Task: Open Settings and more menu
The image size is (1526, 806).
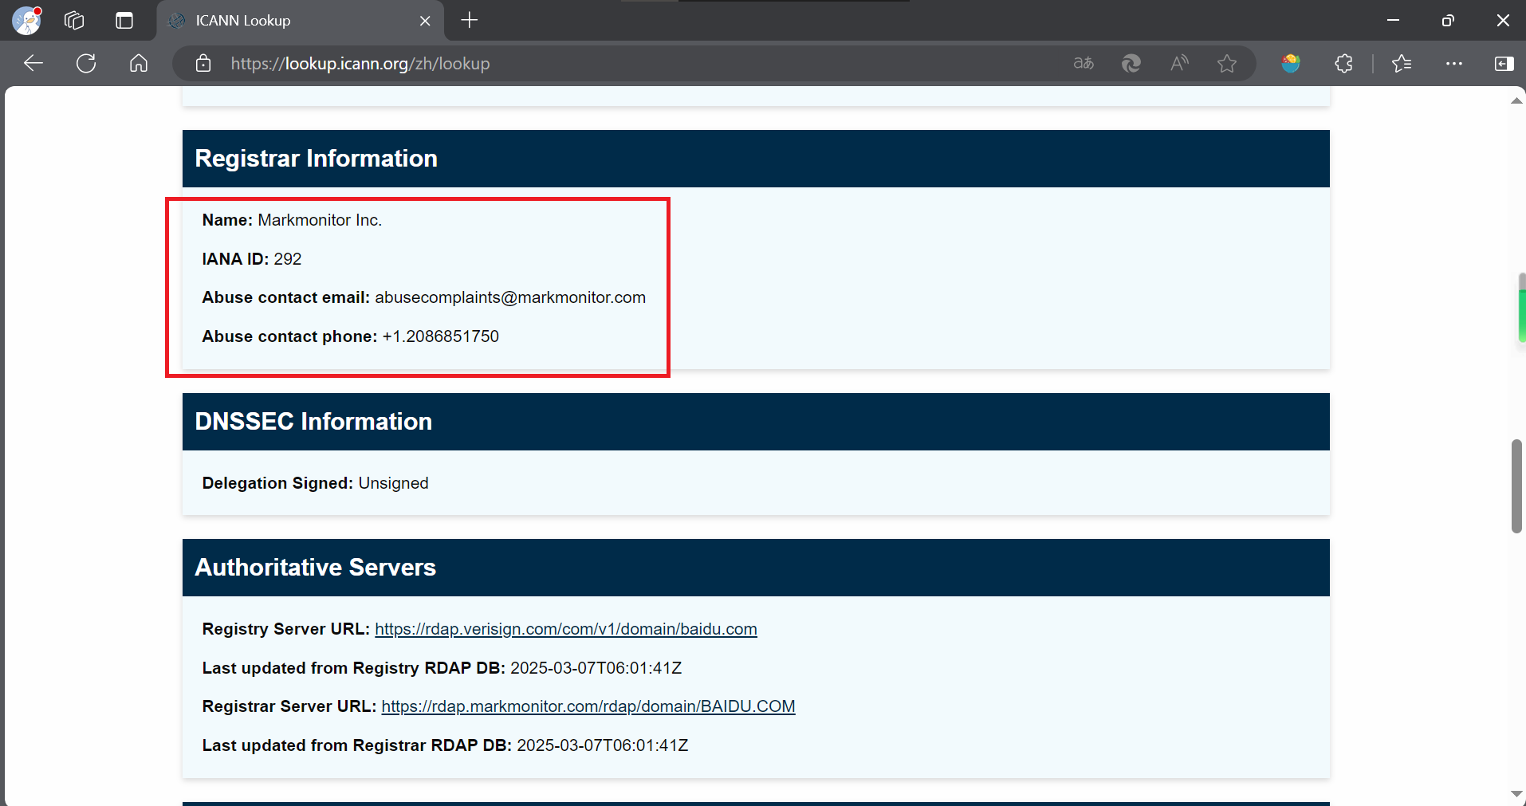Action: point(1454,64)
